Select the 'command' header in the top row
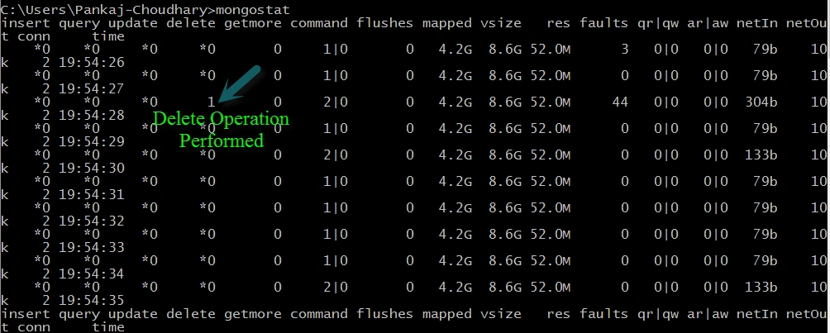The image size is (830, 333). (x=319, y=23)
